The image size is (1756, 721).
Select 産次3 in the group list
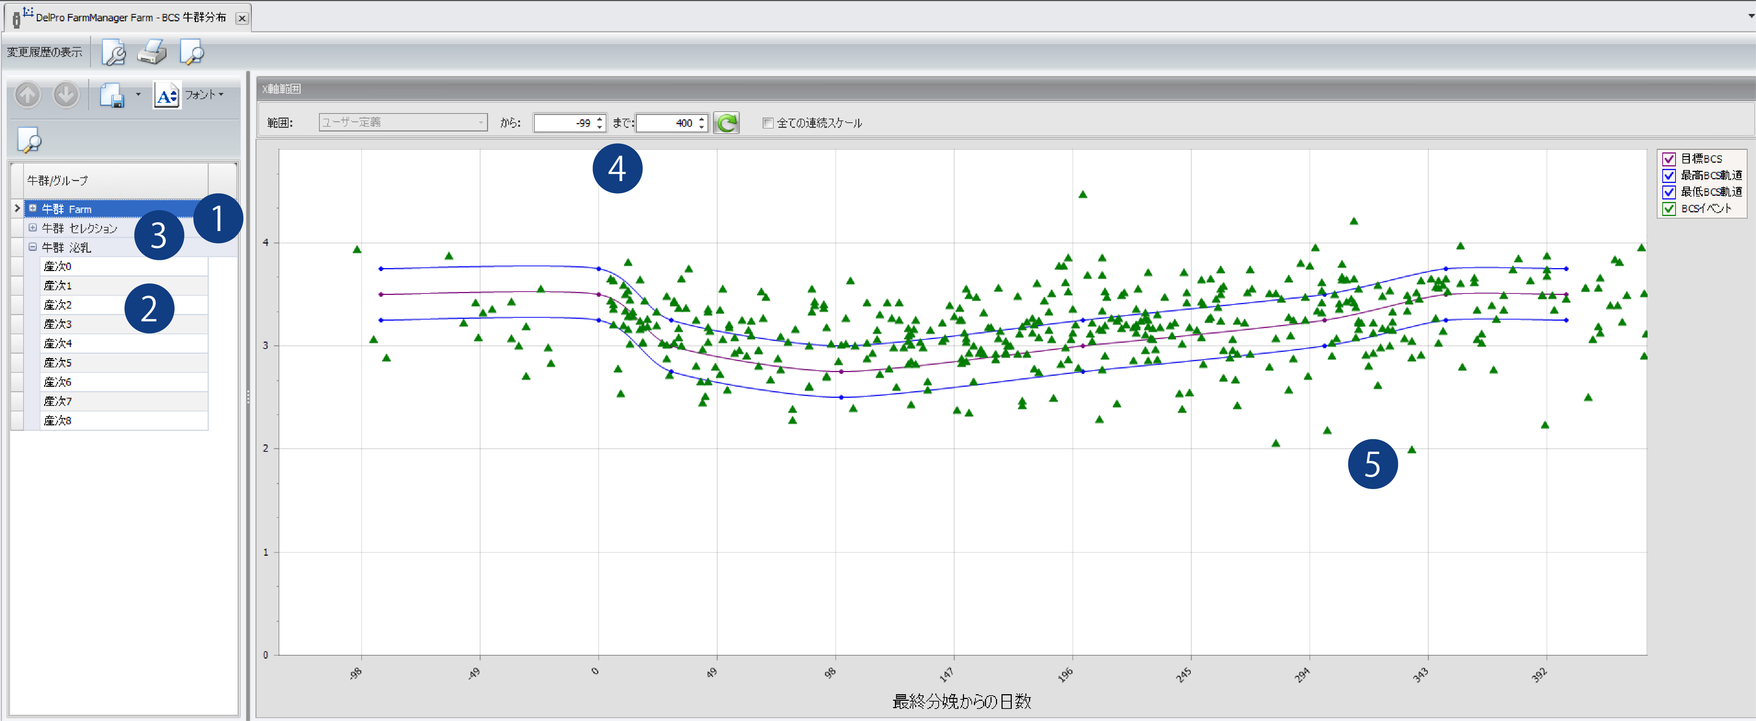[58, 324]
